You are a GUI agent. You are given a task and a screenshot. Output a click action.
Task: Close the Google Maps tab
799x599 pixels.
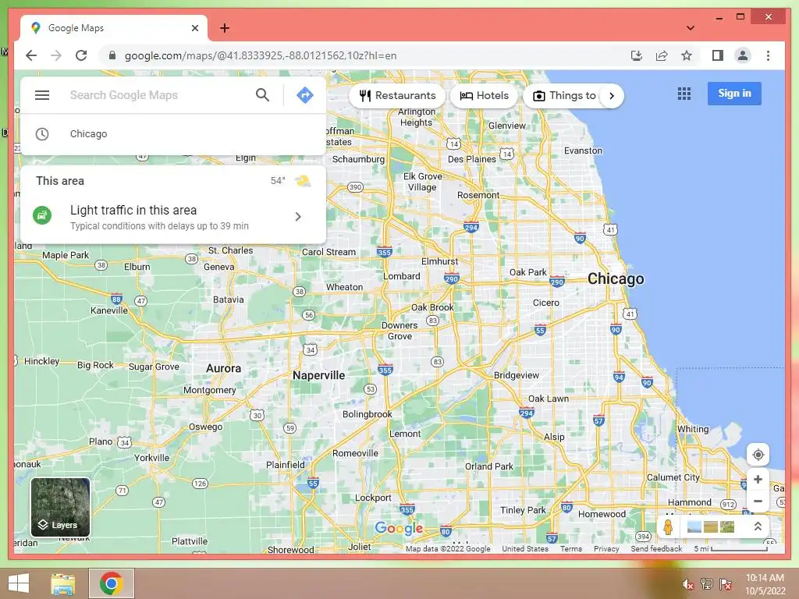click(194, 28)
